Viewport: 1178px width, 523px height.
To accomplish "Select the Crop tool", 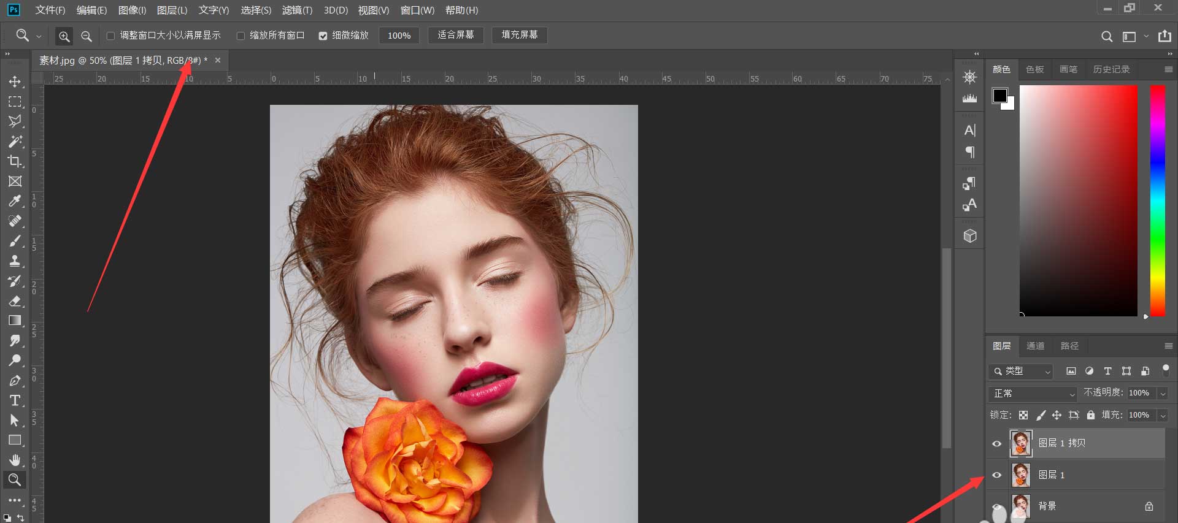I will [15, 161].
